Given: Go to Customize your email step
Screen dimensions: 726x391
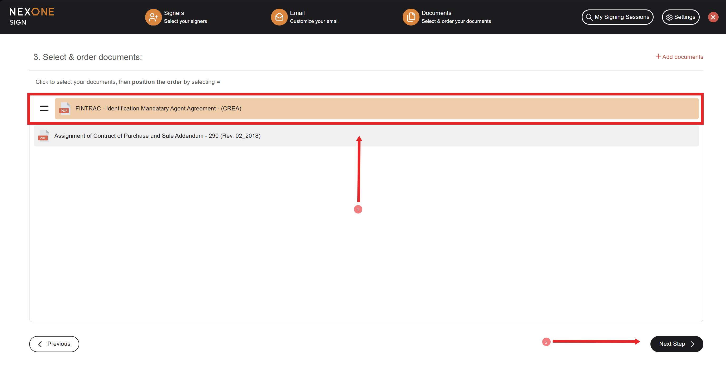Looking at the screenshot, I should (314, 21).
